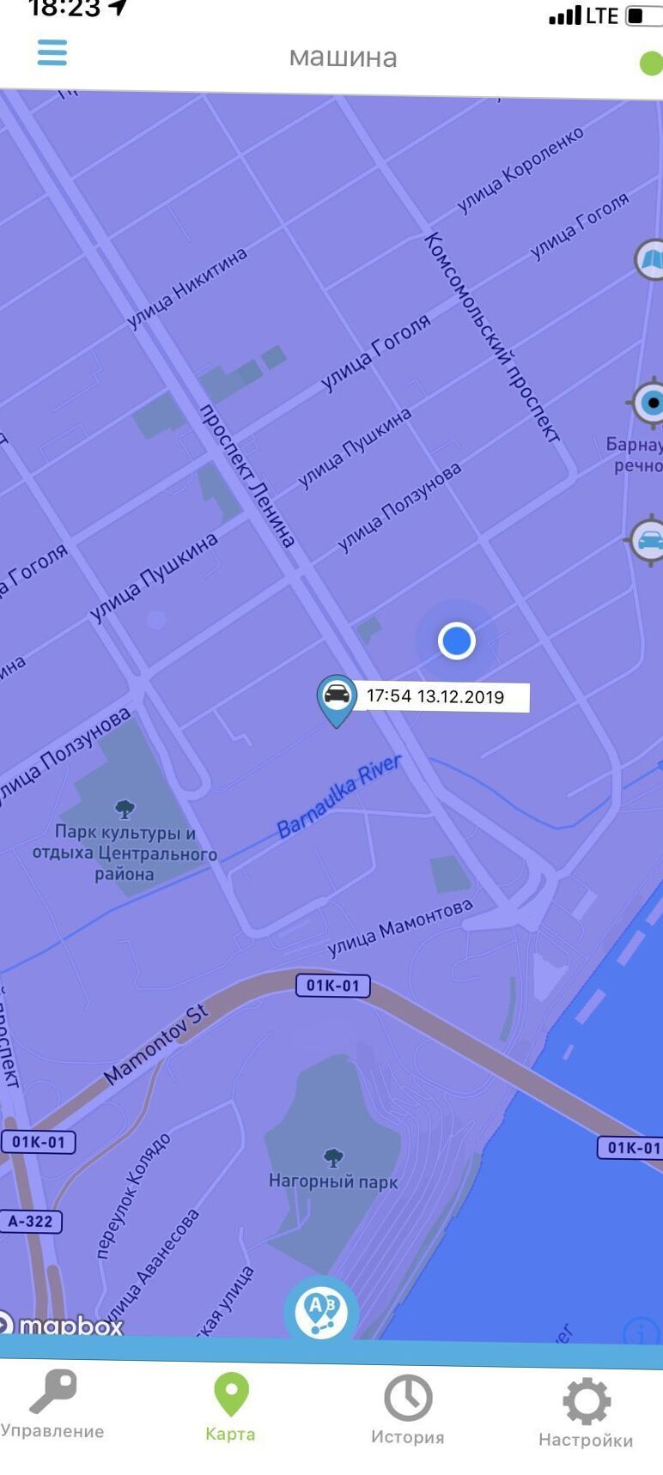The width and height of the screenshot is (663, 1475).
Task: Open the История tab
Action: click(x=408, y=1408)
